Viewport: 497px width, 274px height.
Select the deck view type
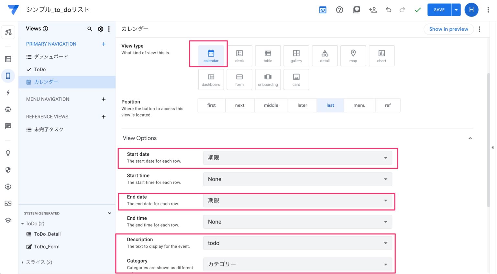tap(239, 55)
